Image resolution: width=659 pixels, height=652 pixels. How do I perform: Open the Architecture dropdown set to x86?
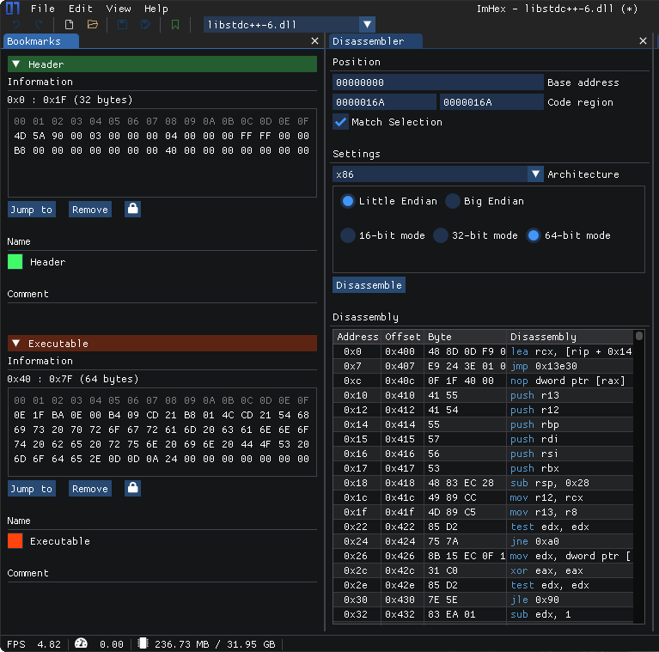click(438, 174)
